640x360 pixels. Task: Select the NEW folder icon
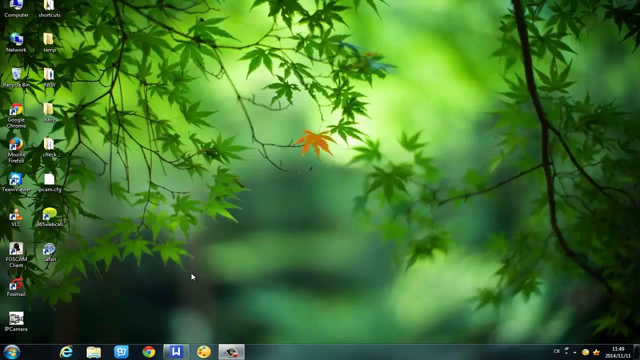coord(49,78)
